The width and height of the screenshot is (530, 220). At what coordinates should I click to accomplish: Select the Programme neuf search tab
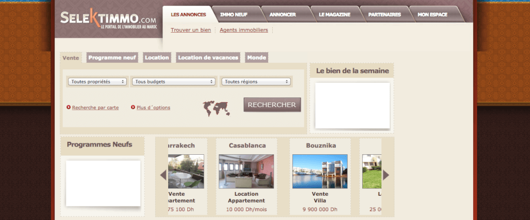click(x=112, y=57)
